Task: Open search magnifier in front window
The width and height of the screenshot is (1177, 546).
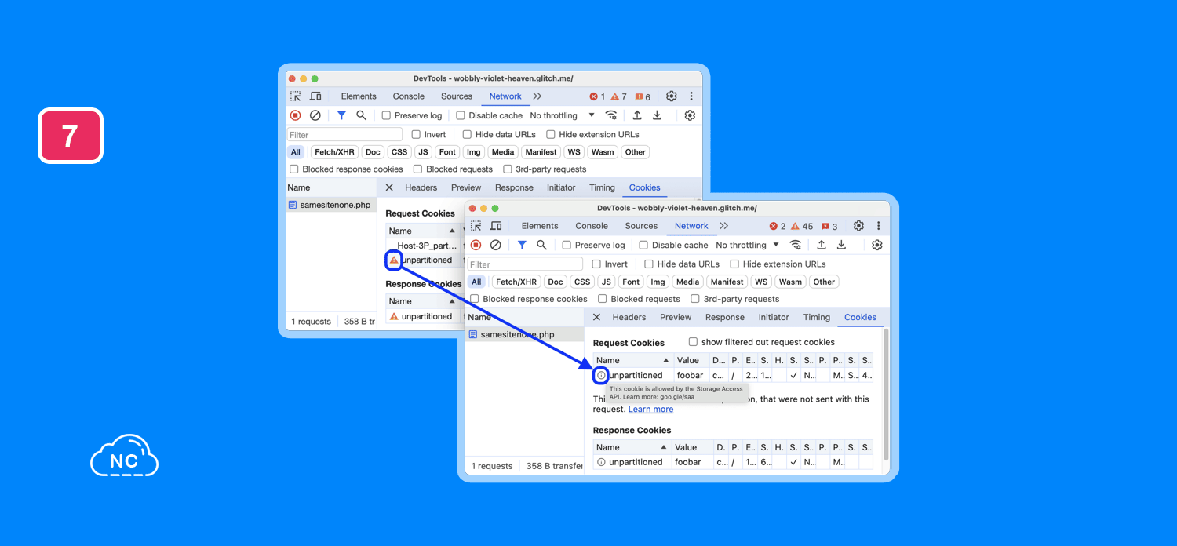Action: (541, 245)
